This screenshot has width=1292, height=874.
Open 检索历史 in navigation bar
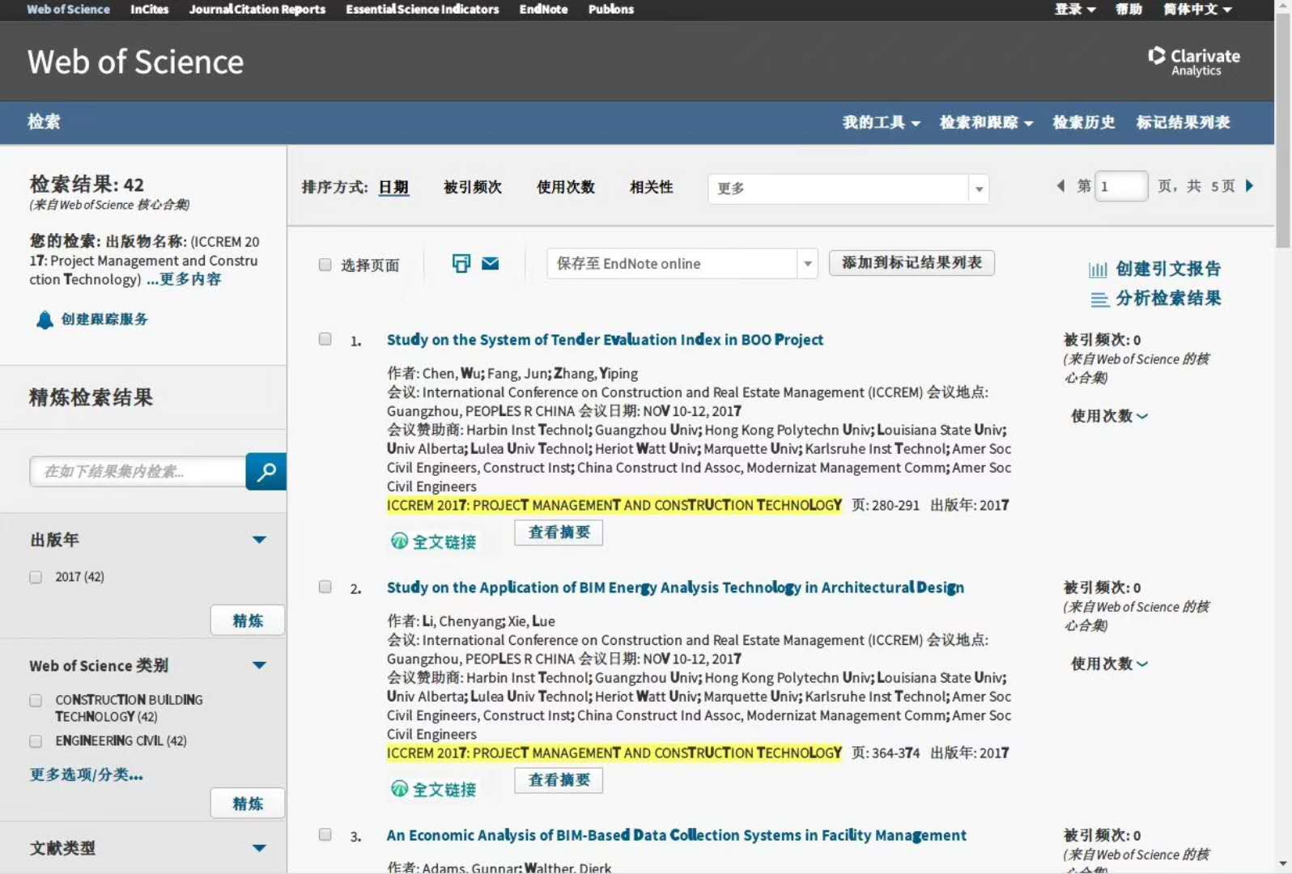pos(1083,123)
